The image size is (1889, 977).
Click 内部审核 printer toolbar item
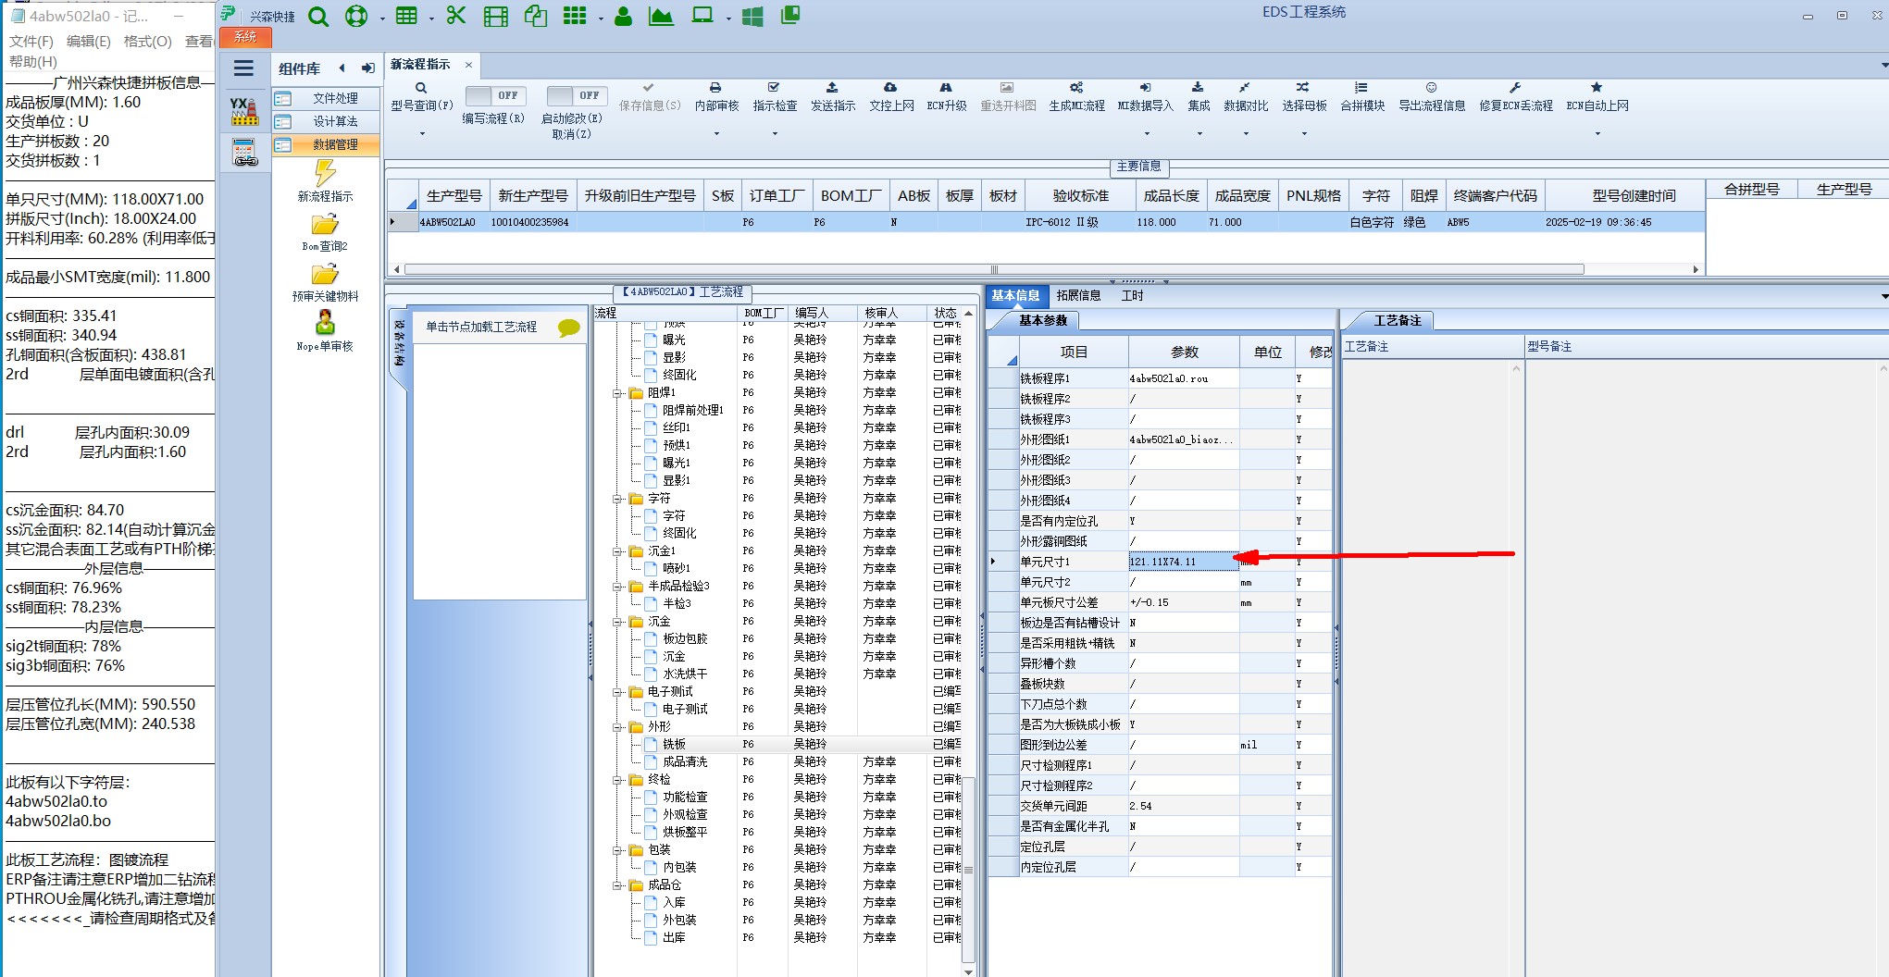716,97
